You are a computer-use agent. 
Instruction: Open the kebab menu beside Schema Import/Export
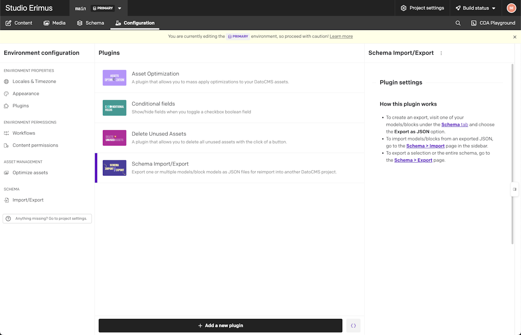tap(441, 53)
